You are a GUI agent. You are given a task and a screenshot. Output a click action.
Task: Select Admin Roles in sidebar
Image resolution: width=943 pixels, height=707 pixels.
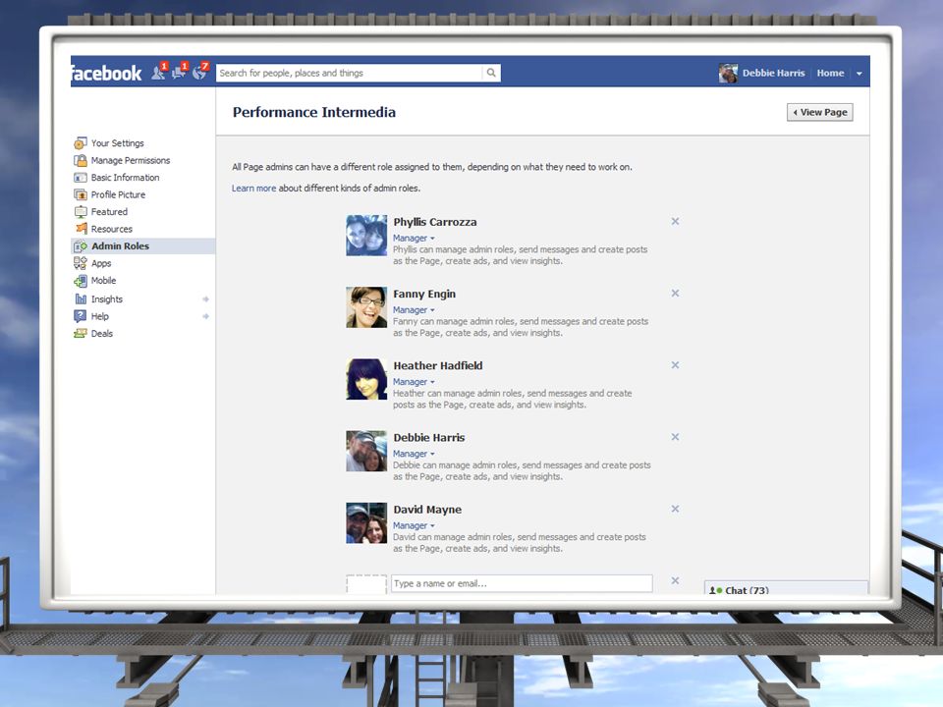(120, 245)
